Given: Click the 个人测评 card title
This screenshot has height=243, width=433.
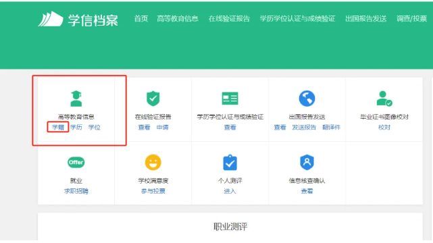Looking at the screenshot, I should pyautogui.click(x=230, y=181).
